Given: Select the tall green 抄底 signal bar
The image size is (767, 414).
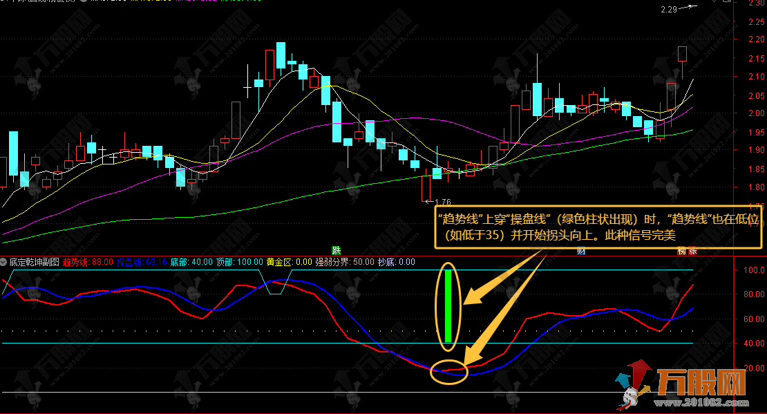Looking at the screenshot, I should tap(448, 305).
